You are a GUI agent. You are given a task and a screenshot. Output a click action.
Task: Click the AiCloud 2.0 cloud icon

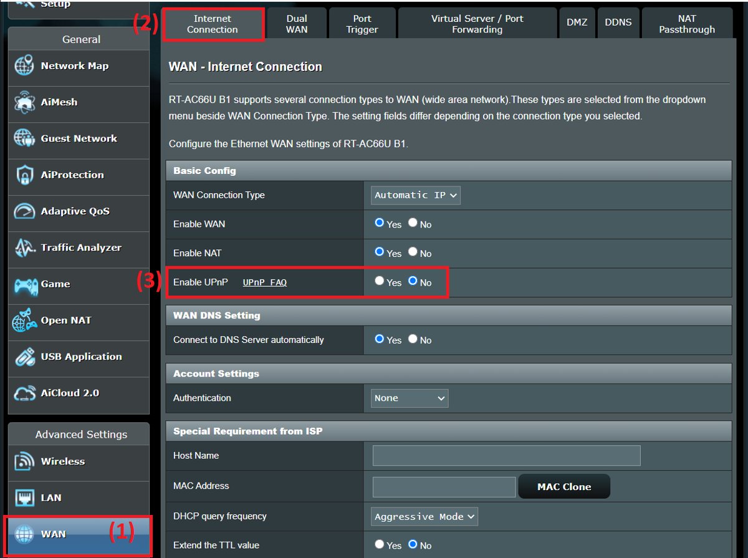click(x=24, y=393)
